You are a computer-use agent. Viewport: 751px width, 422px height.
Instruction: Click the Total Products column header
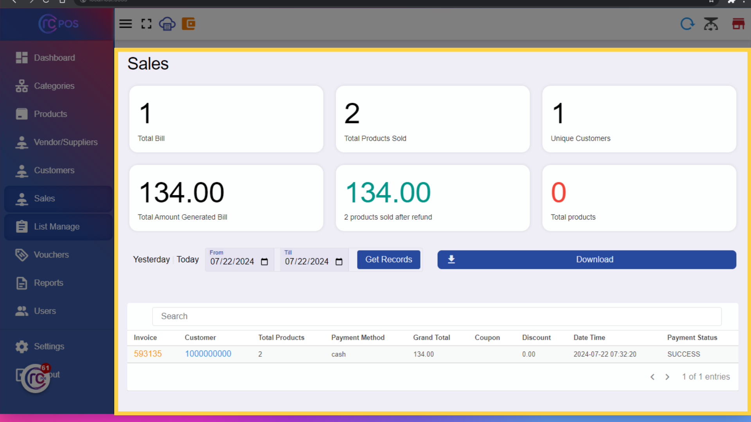point(281,338)
